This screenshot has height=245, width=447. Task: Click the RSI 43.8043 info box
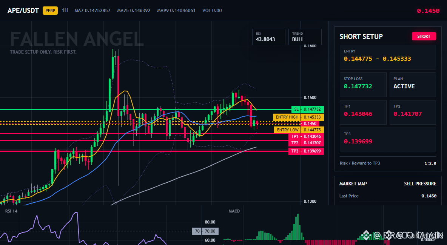(268, 37)
